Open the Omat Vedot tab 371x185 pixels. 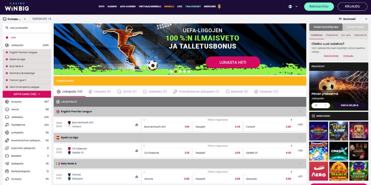(355, 27)
